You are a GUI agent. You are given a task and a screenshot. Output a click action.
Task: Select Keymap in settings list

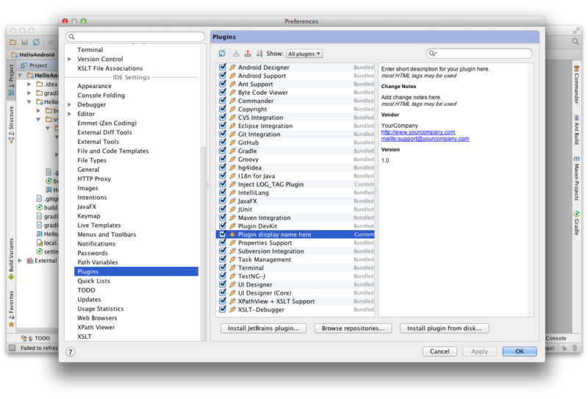pos(88,216)
